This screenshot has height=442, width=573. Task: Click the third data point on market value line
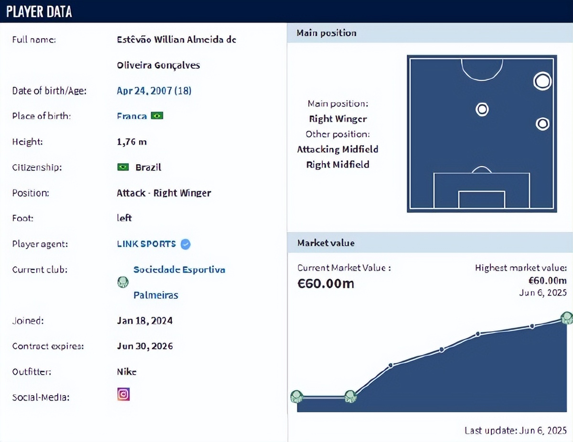point(391,365)
